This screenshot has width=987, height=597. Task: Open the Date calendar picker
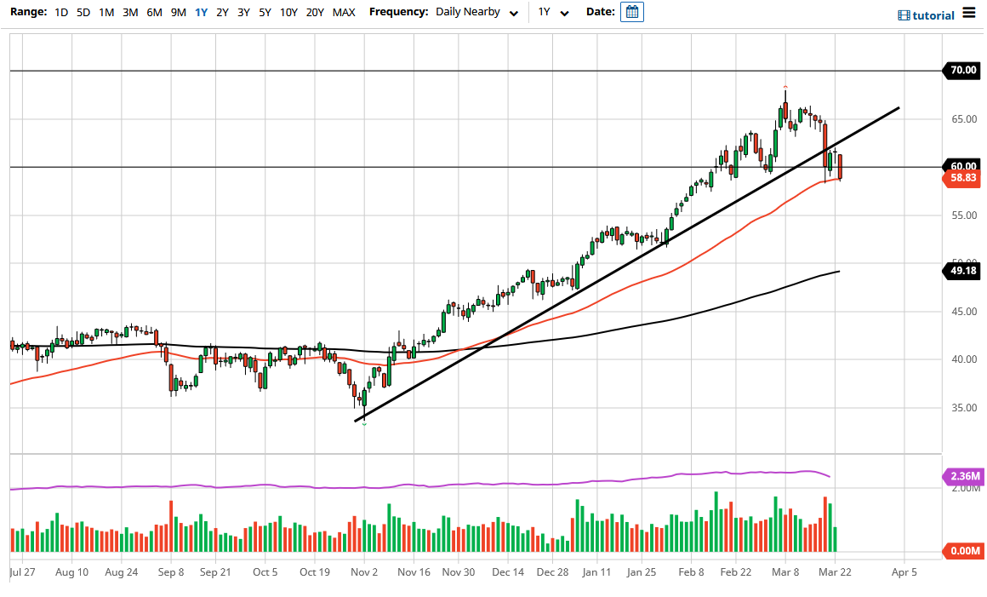click(x=631, y=13)
